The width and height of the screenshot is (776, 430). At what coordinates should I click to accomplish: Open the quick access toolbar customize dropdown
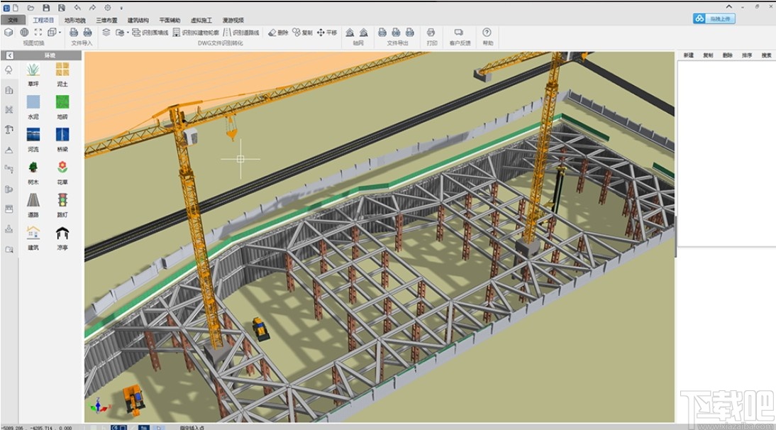click(121, 8)
